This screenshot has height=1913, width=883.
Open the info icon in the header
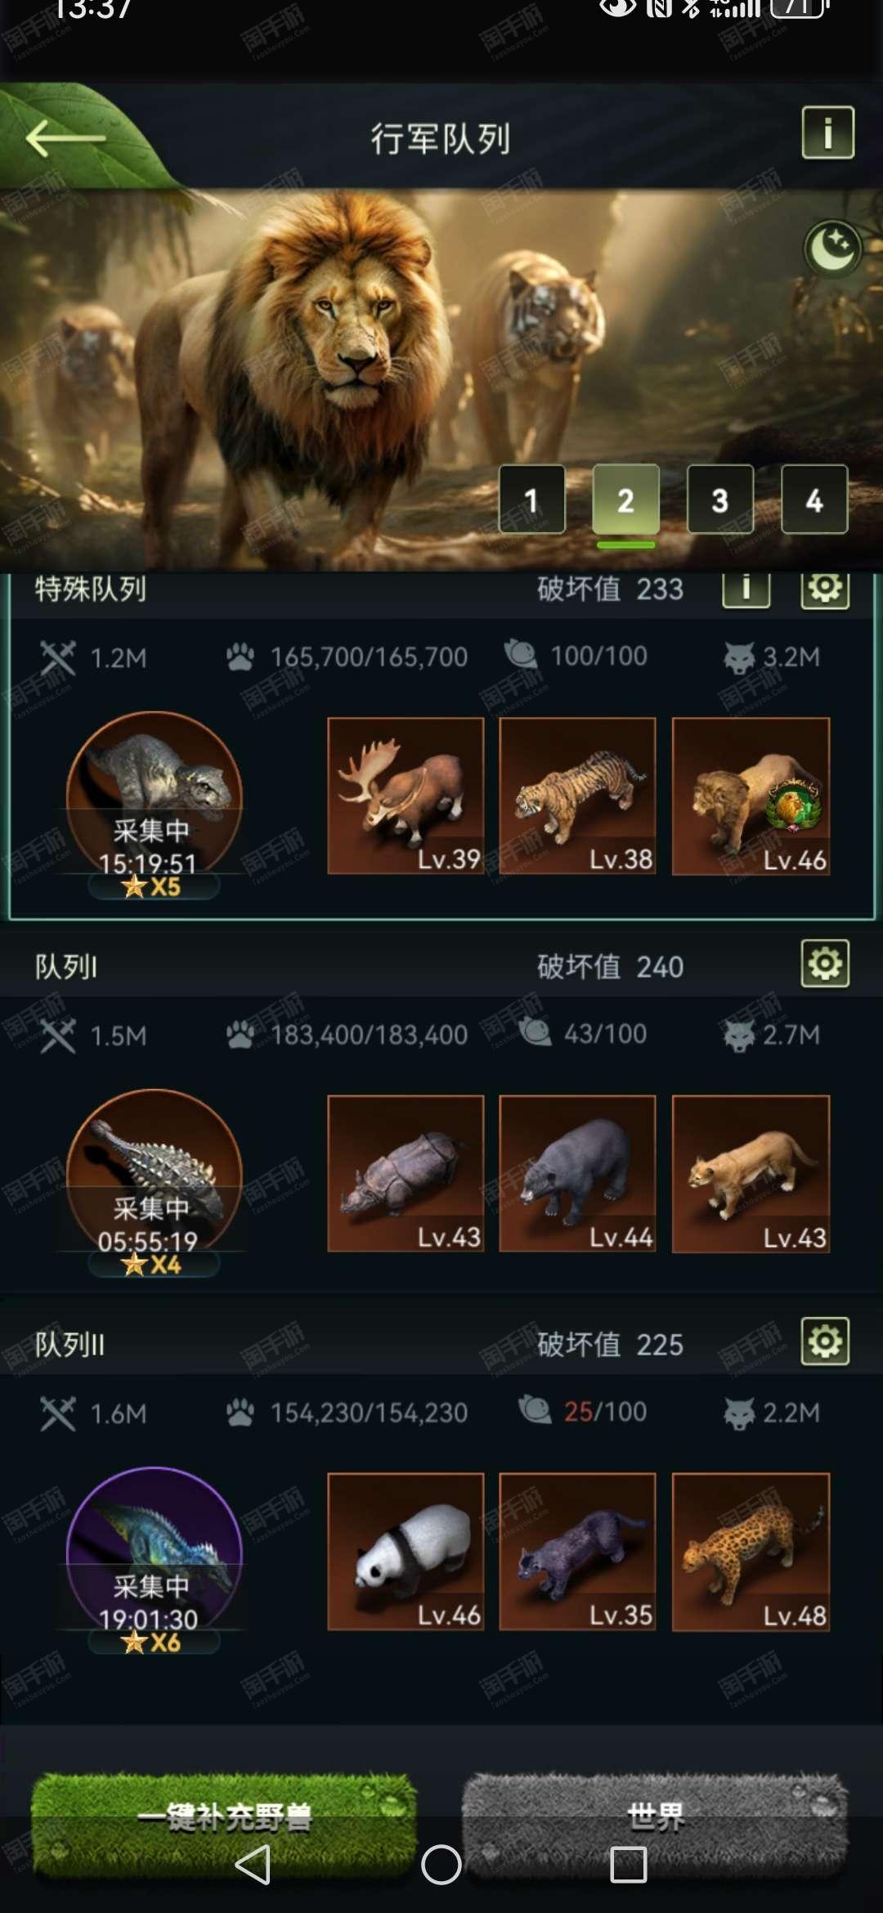click(827, 132)
